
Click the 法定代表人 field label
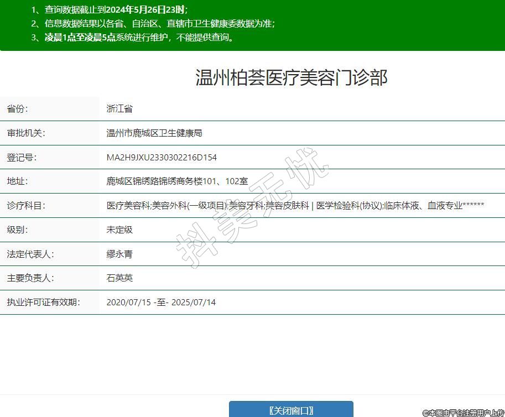30,254
